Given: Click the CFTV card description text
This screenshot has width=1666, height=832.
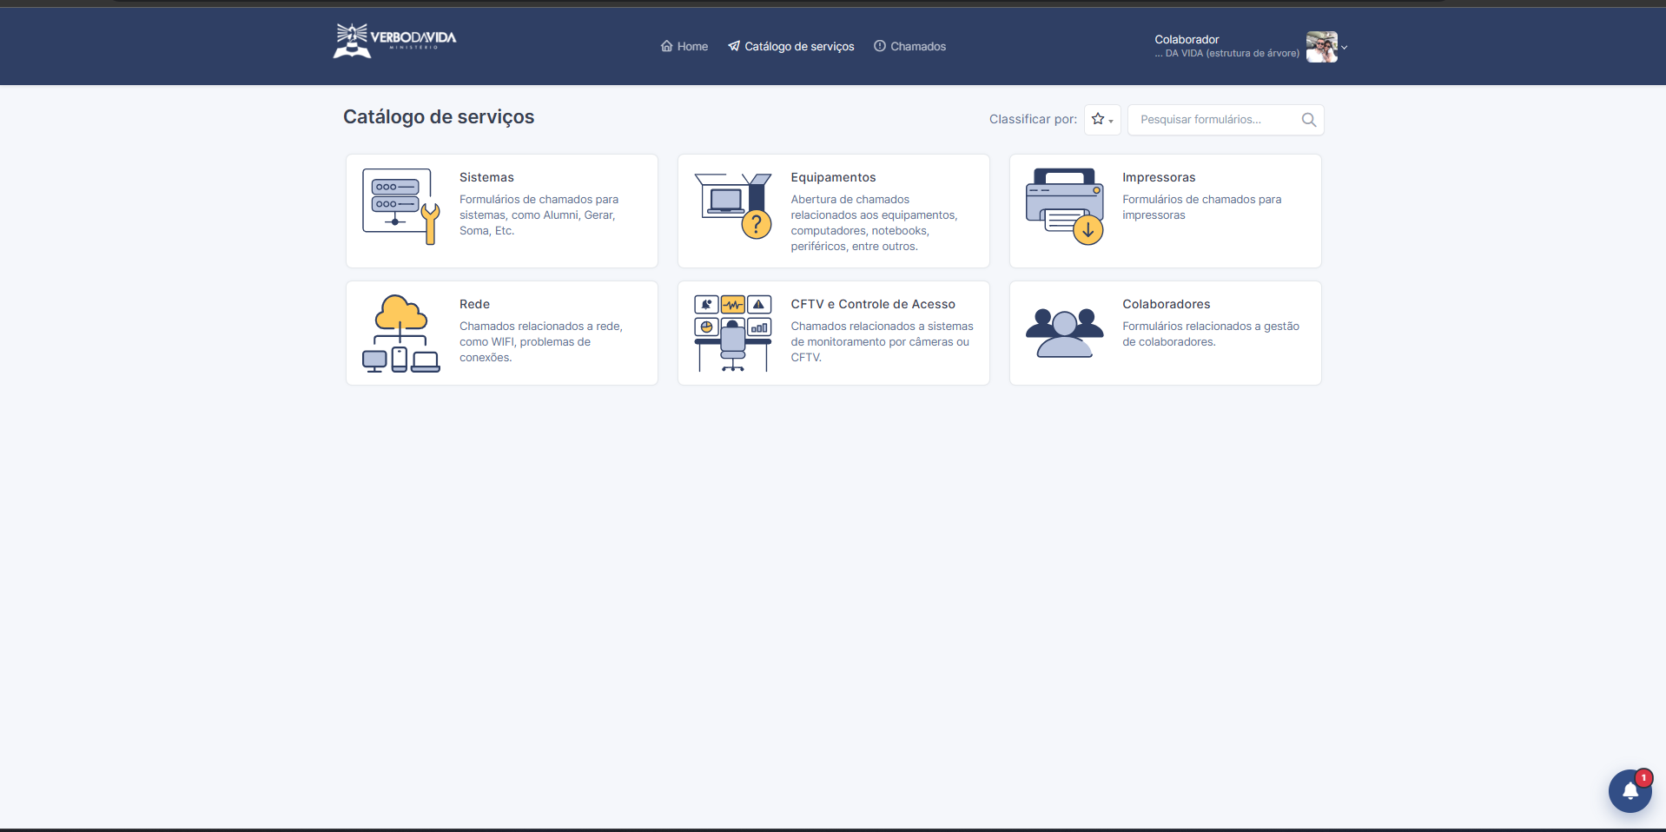Looking at the screenshot, I should 883,342.
